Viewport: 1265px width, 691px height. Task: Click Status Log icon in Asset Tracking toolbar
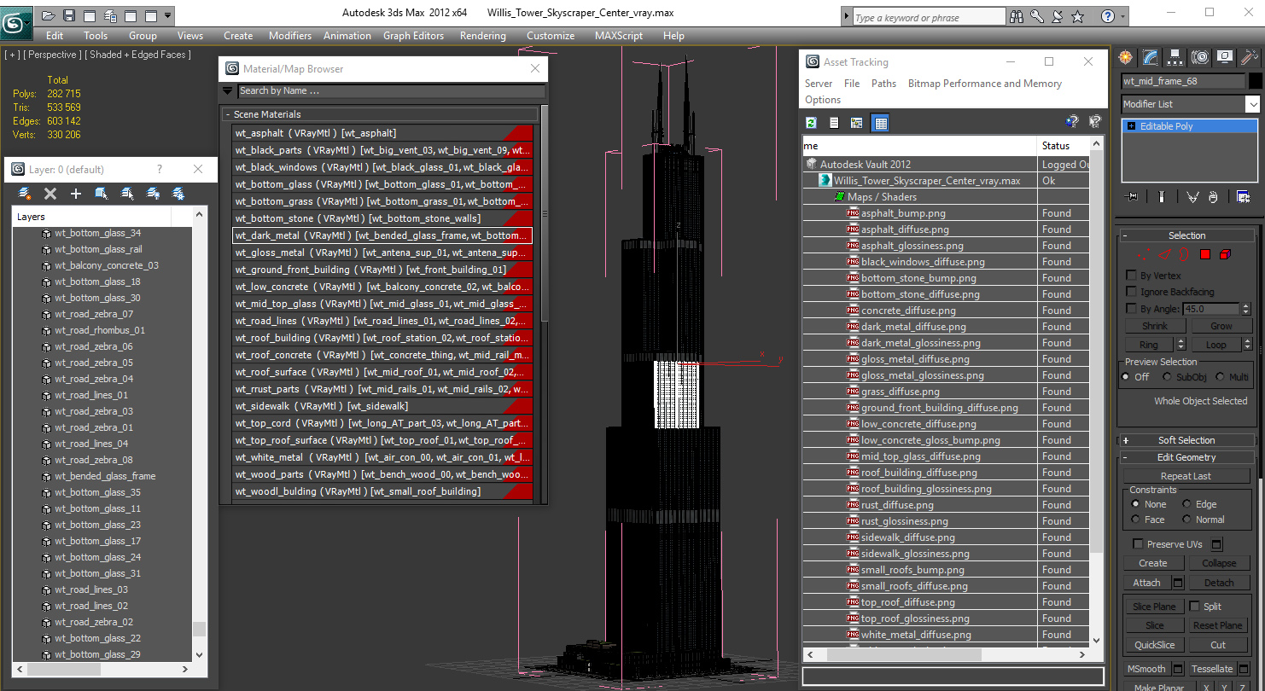(834, 123)
